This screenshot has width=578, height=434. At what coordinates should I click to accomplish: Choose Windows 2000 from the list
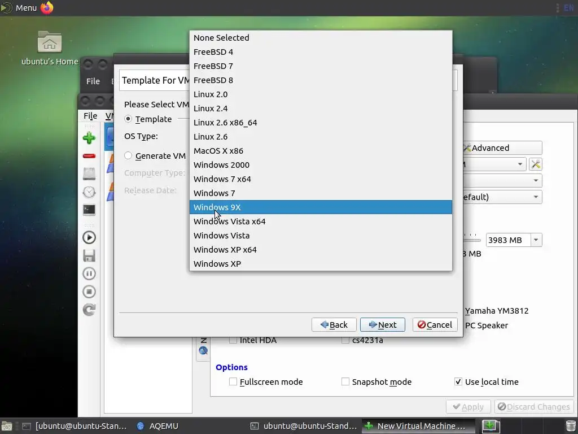(x=321, y=165)
